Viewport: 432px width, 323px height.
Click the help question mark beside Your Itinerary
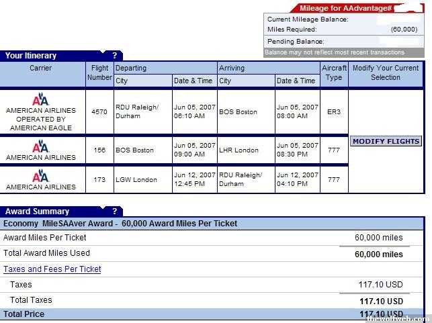[x=115, y=56]
